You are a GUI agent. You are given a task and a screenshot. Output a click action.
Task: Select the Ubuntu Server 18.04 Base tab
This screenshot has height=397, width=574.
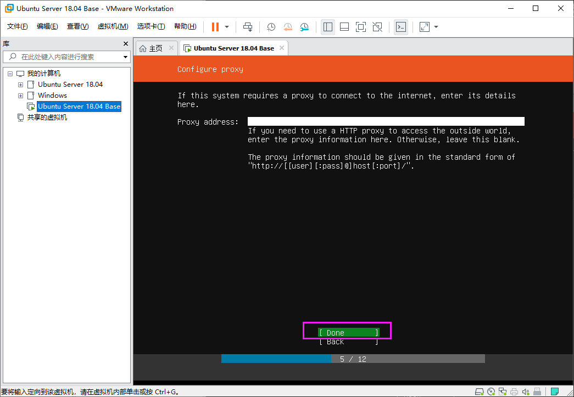pyautogui.click(x=233, y=48)
